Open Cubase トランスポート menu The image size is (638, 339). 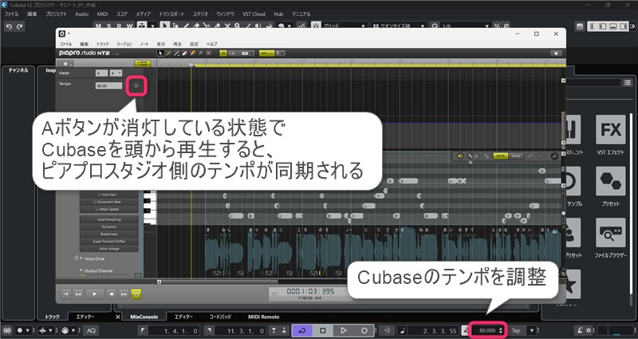coord(171,14)
